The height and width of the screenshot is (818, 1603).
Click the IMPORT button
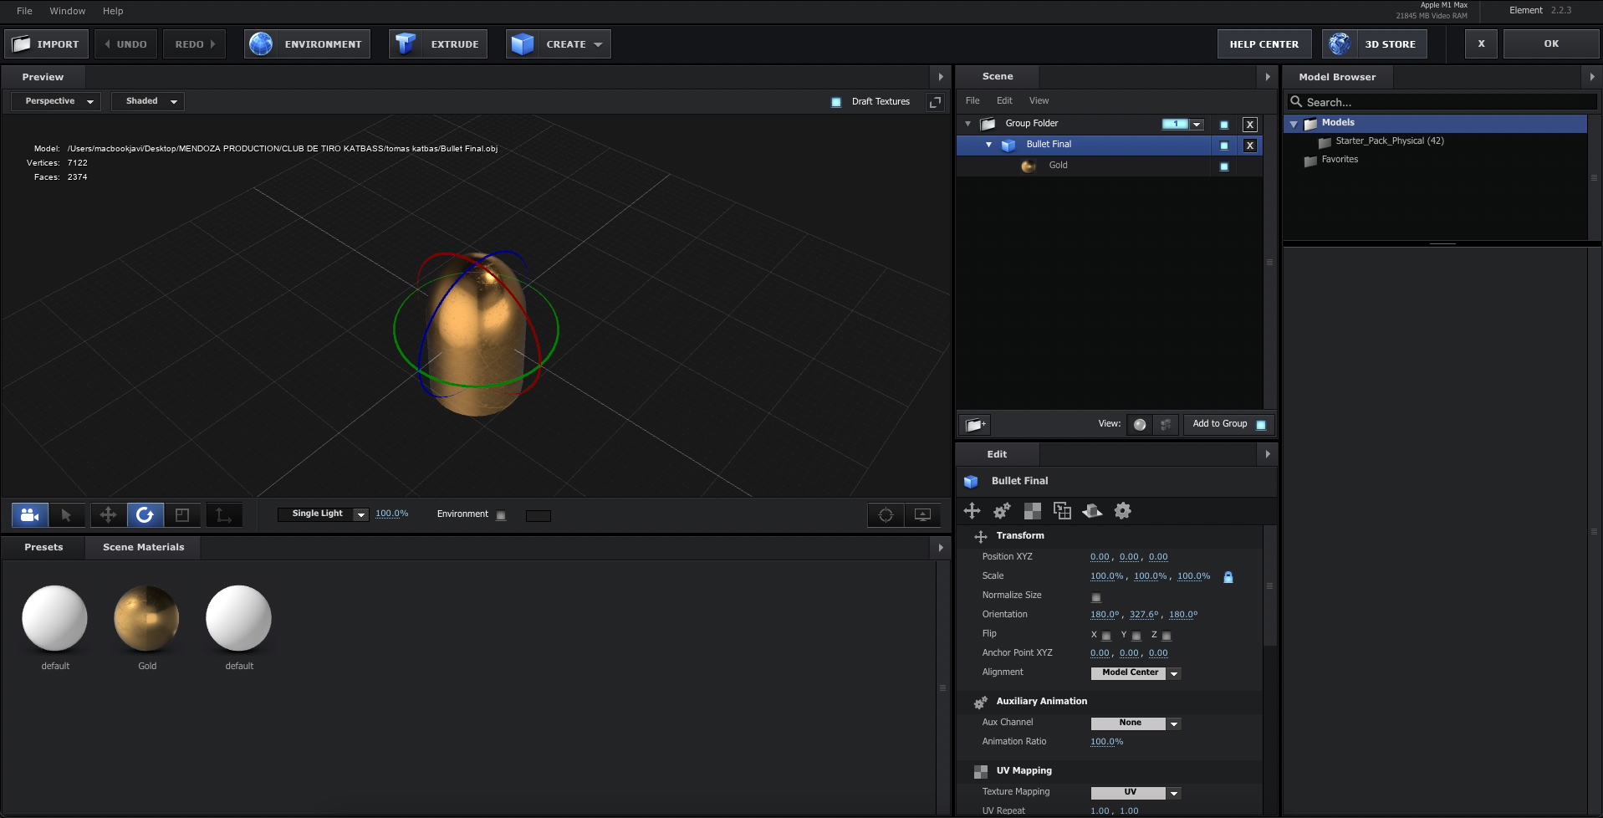pos(47,44)
